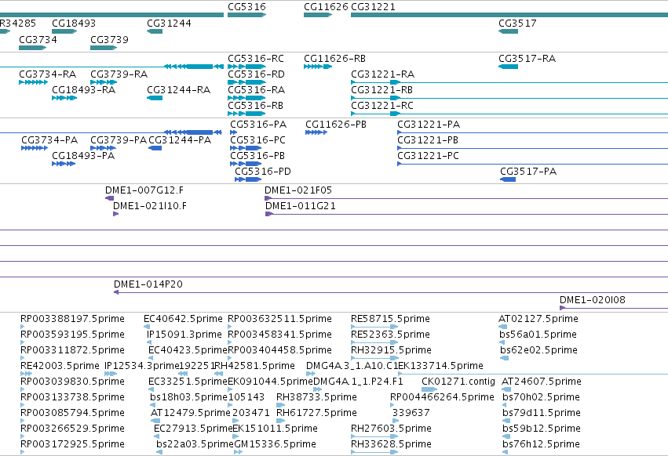Select transcript CG31221-RC
The image size is (668, 456).
[x=509, y=114]
